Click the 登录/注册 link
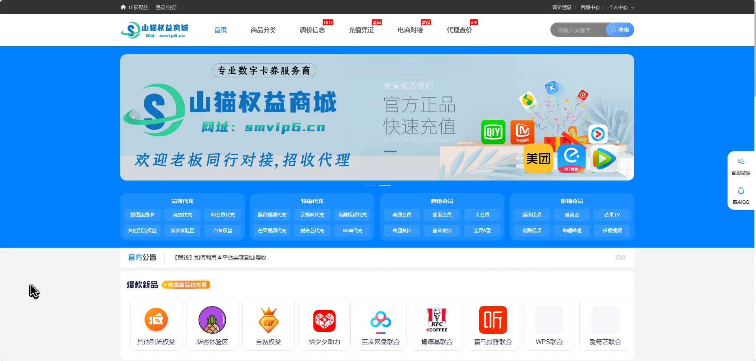Screen dimensions: 756x361 (x=166, y=8)
